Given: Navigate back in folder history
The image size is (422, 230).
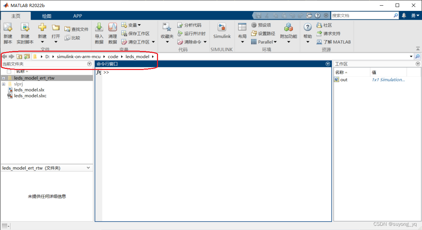Looking at the screenshot, I should click(4, 57).
